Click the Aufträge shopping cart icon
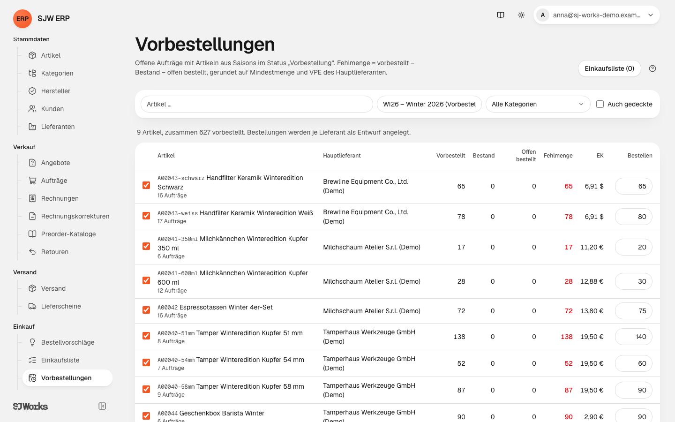This screenshot has width=675, height=422. click(x=32, y=181)
